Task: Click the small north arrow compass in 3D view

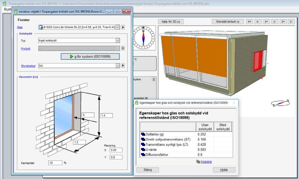Action: point(280,103)
